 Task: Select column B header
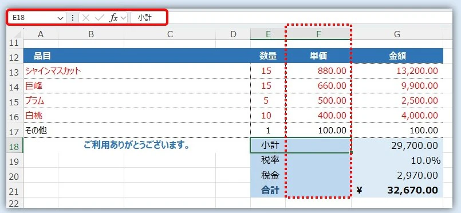91,34
